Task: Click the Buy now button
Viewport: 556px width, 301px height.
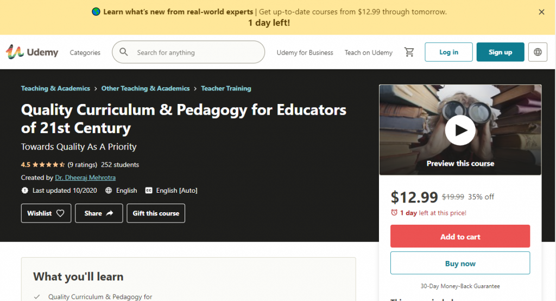Action: click(460, 264)
